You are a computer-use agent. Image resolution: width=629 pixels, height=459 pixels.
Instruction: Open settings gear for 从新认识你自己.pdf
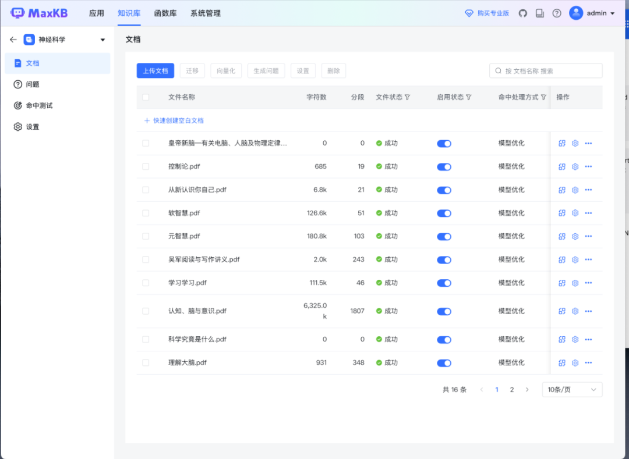pos(575,190)
